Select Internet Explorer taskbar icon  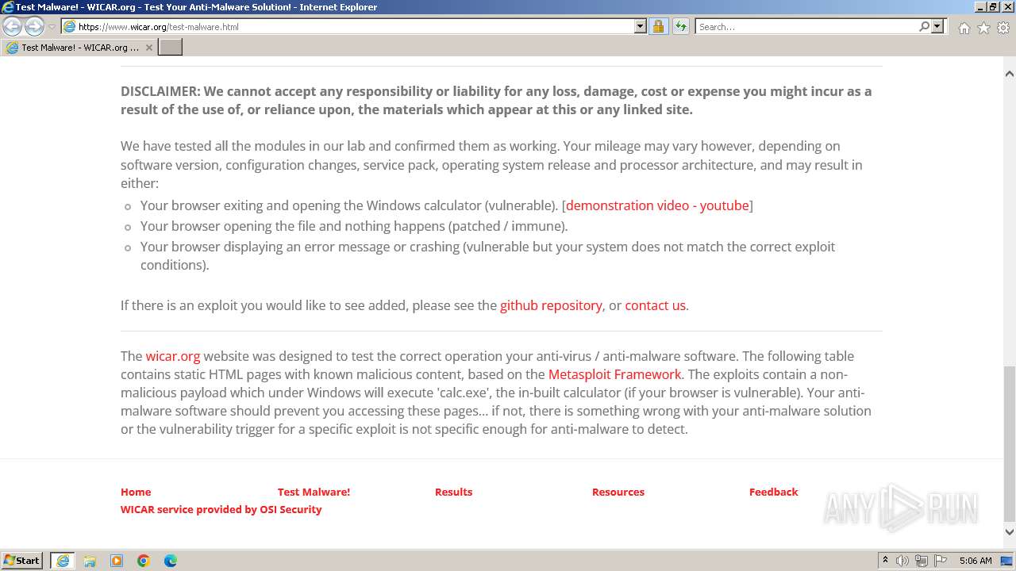coord(63,561)
